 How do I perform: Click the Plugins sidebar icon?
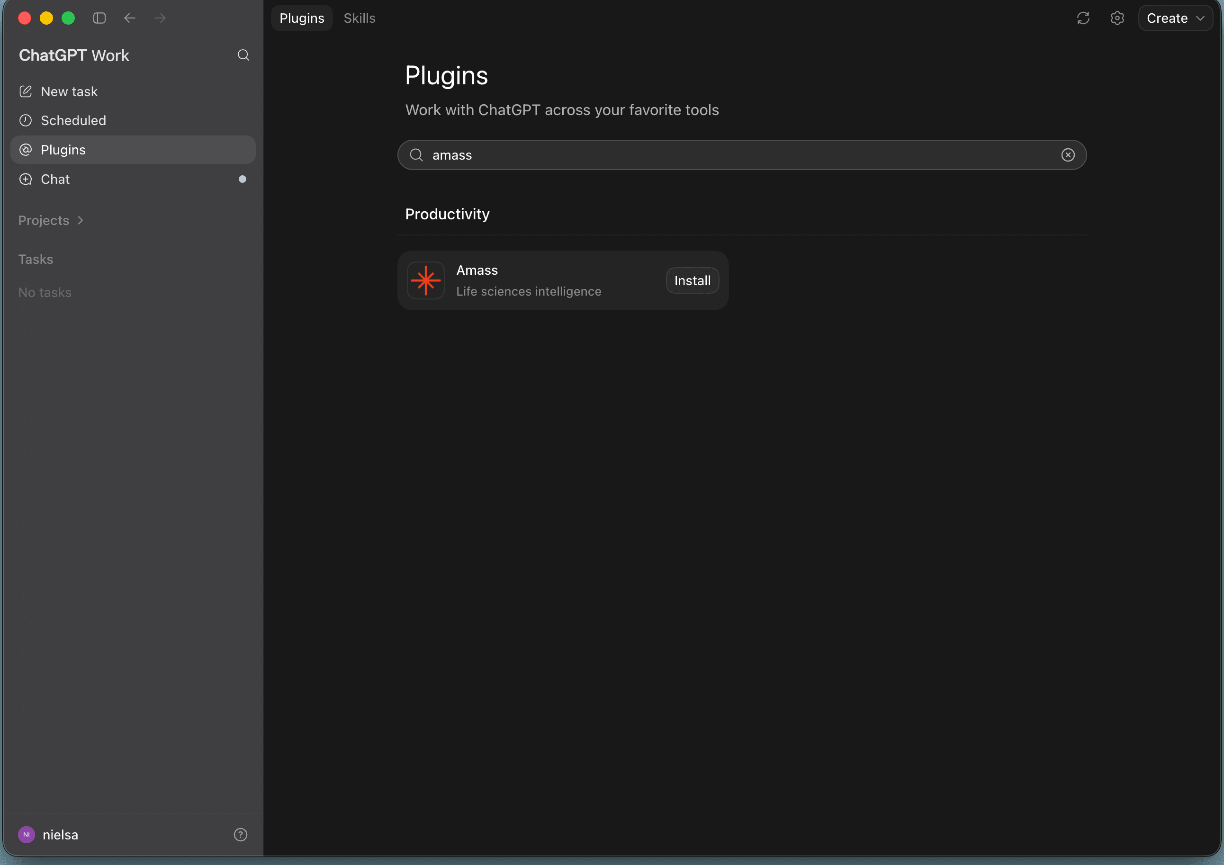pyautogui.click(x=26, y=150)
